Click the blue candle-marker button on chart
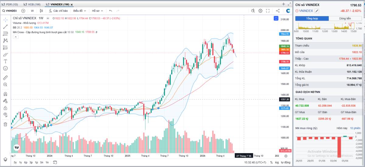The image size is (365, 167). point(276,19)
